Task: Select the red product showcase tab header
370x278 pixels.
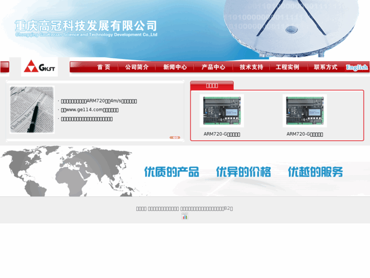Action: (212, 85)
